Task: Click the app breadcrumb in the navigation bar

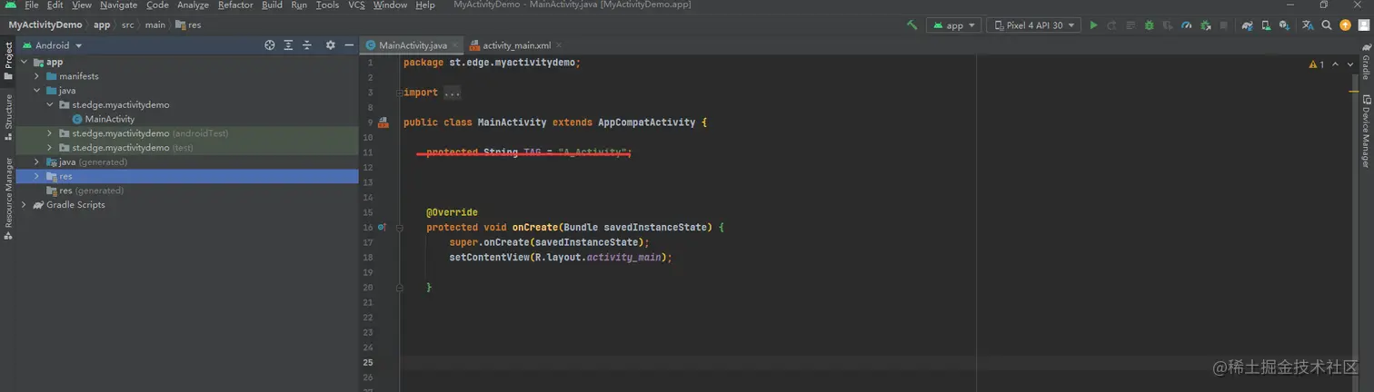Action: pyautogui.click(x=102, y=25)
